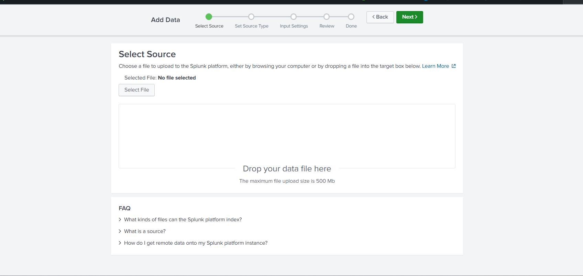This screenshot has height=276, width=583.
Task: Select the 'Set Source Type' step label
Action: (x=252, y=26)
